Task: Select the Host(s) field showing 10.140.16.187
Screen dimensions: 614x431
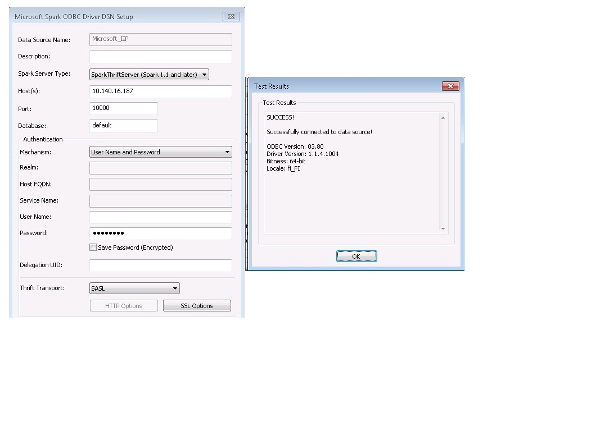Action: (160, 91)
